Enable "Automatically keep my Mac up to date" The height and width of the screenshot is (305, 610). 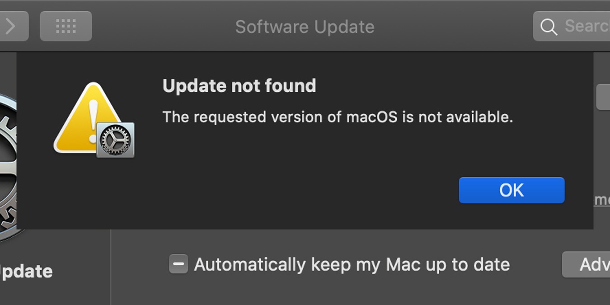[x=178, y=264]
